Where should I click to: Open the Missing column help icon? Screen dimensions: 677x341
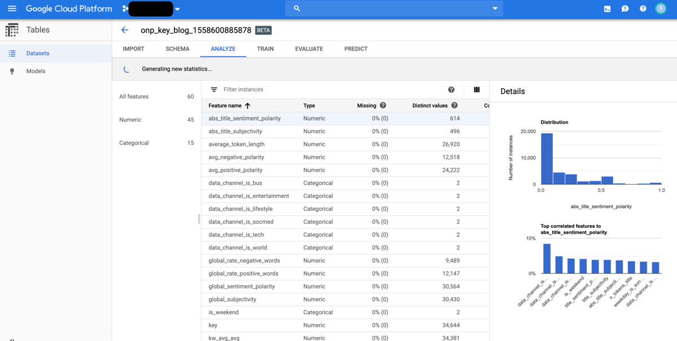383,106
